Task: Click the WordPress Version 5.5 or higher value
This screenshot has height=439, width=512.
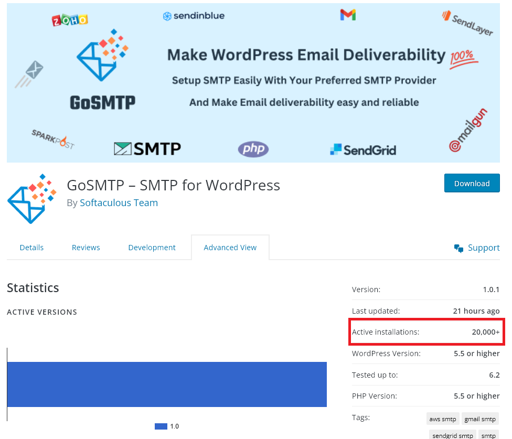Action: pos(476,354)
